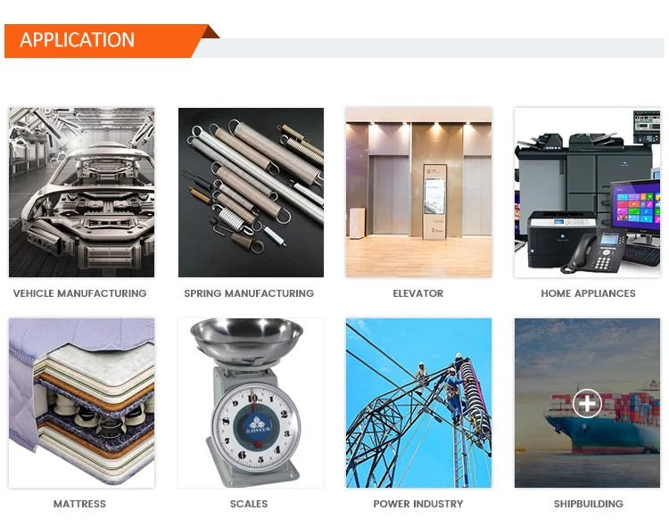This screenshot has width=669, height=527.
Task: Select the Elevator lobby photo
Action: [418, 193]
